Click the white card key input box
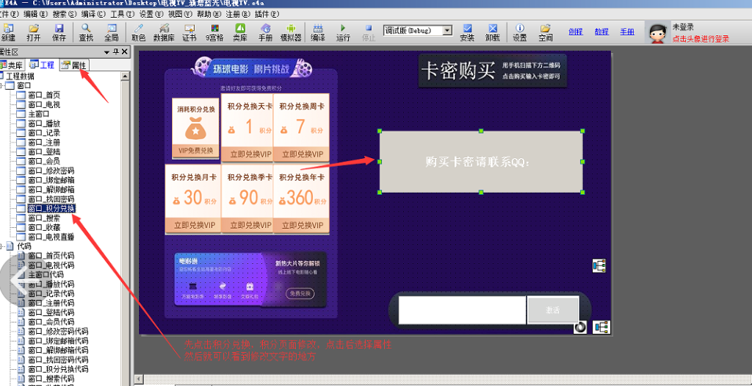 [x=463, y=310]
